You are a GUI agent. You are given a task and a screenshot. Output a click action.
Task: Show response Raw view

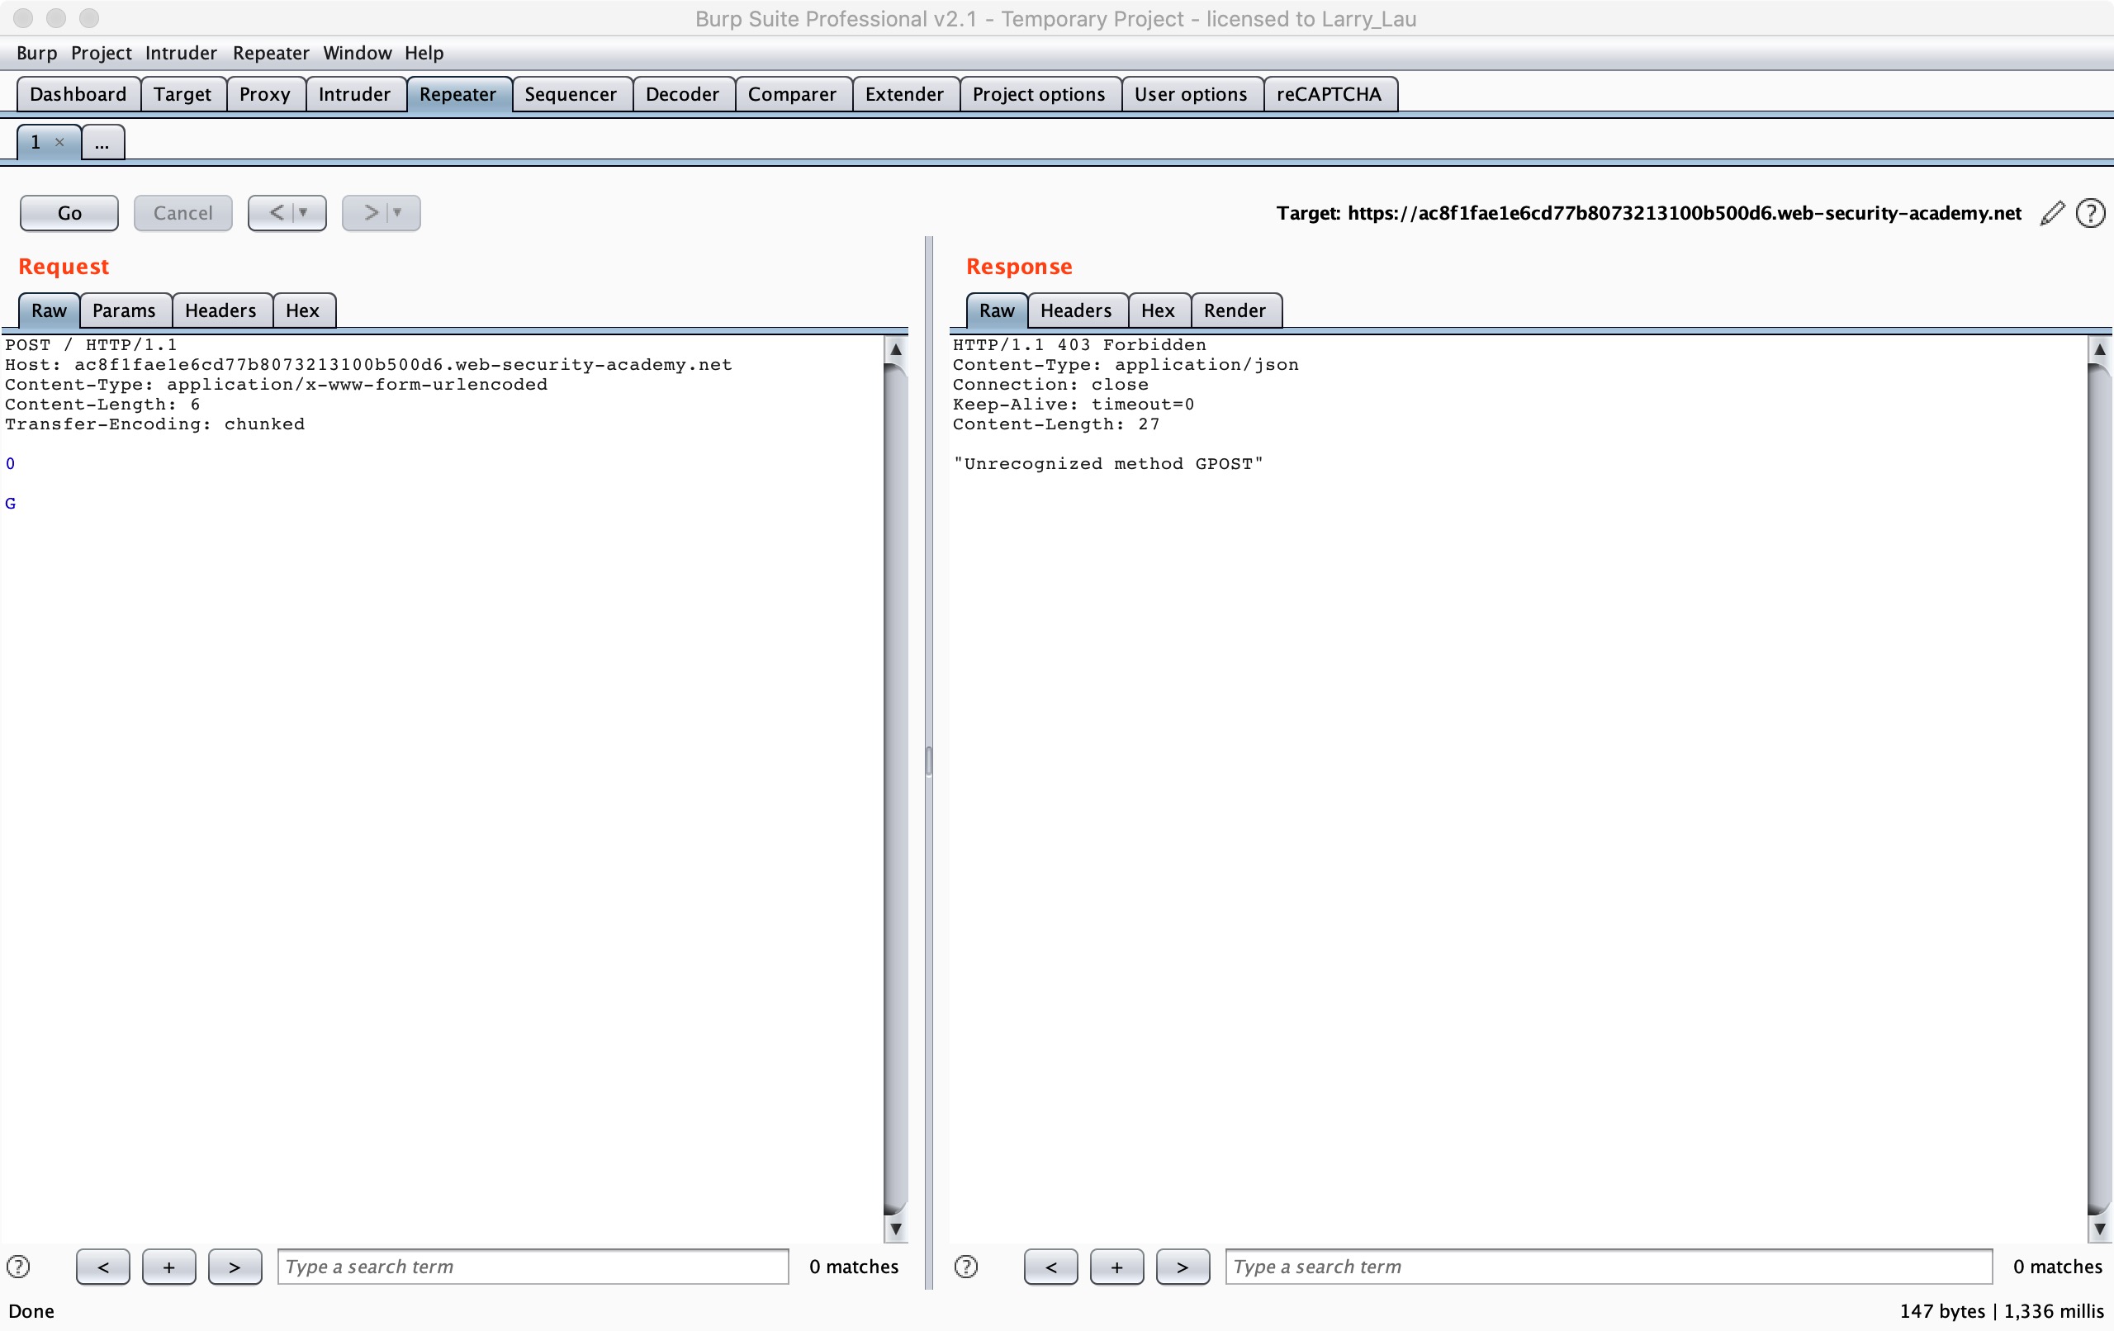(x=997, y=310)
